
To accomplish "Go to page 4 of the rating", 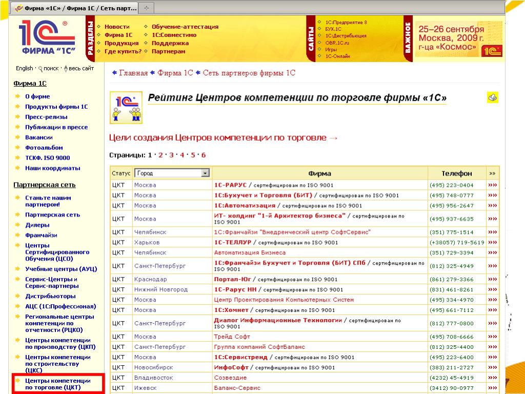I will [182, 155].
